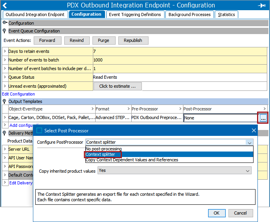This screenshot has width=270, height=222.
Task: Click the 'PDX Outbound Preproce...' cell
Action: [157, 117]
